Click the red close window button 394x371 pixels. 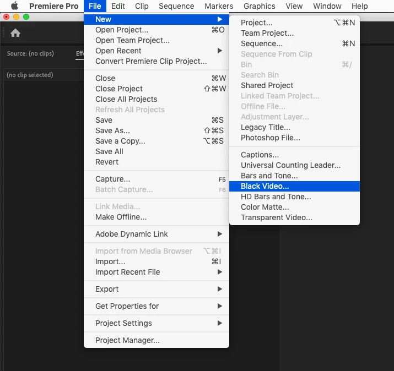coord(6,17)
